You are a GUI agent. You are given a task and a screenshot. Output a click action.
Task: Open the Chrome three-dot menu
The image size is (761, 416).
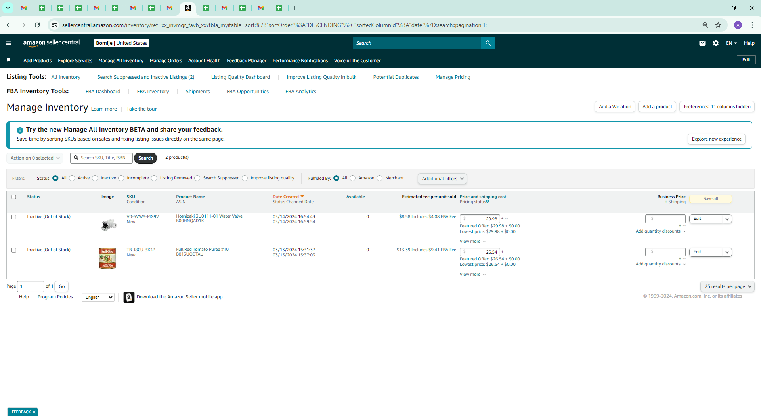point(752,25)
